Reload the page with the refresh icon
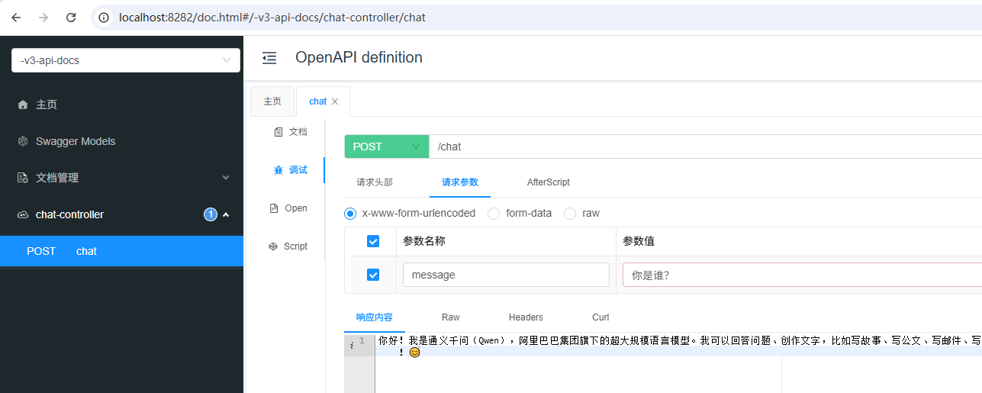 (x=71, y=18)
